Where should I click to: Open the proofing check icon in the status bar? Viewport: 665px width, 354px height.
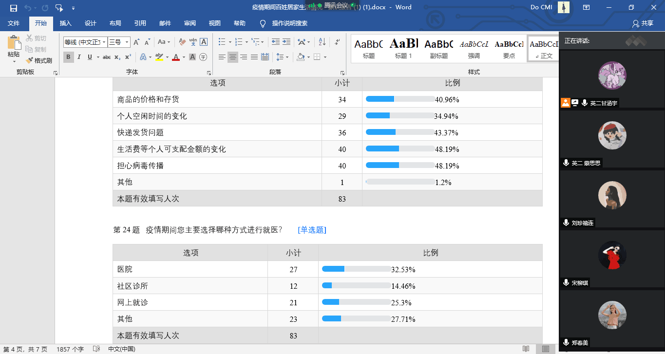tap(96, 349)
